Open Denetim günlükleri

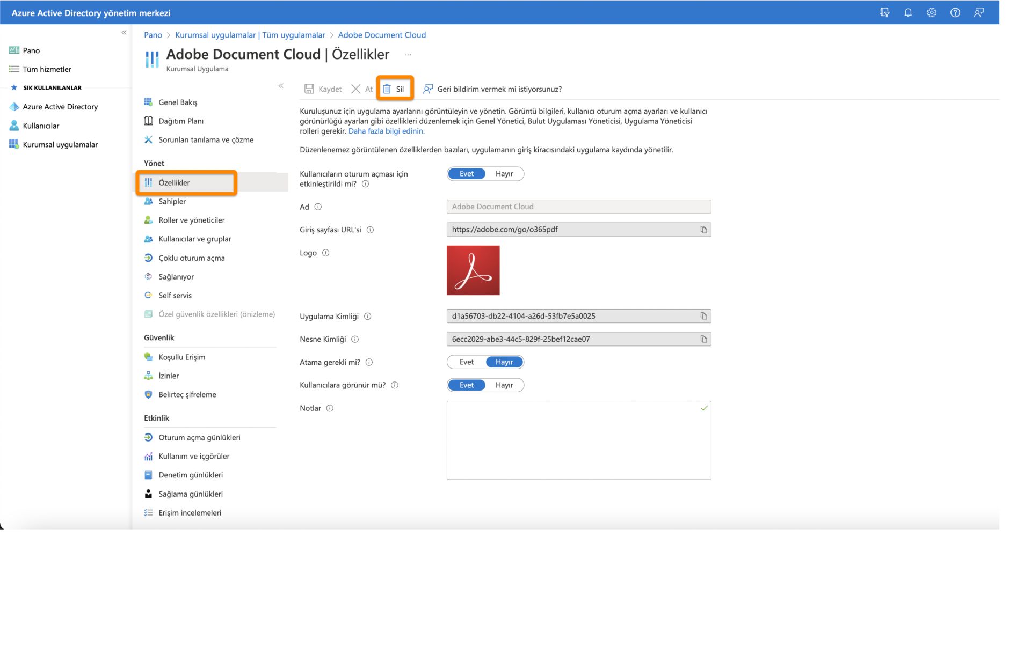(191, 475)
